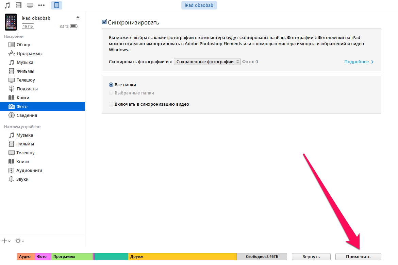The width and height of the screenshot is (398, 265).
Task: Select the Все папки radio button
Action: [x=111, y=85]
